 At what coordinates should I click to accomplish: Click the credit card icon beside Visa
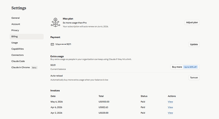coord(52,44)
